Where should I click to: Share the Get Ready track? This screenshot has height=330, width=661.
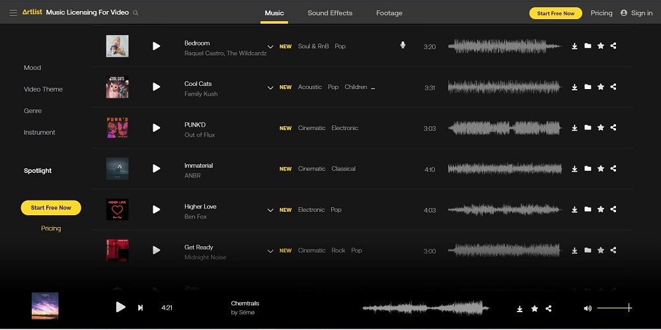(x=613, y=250)
